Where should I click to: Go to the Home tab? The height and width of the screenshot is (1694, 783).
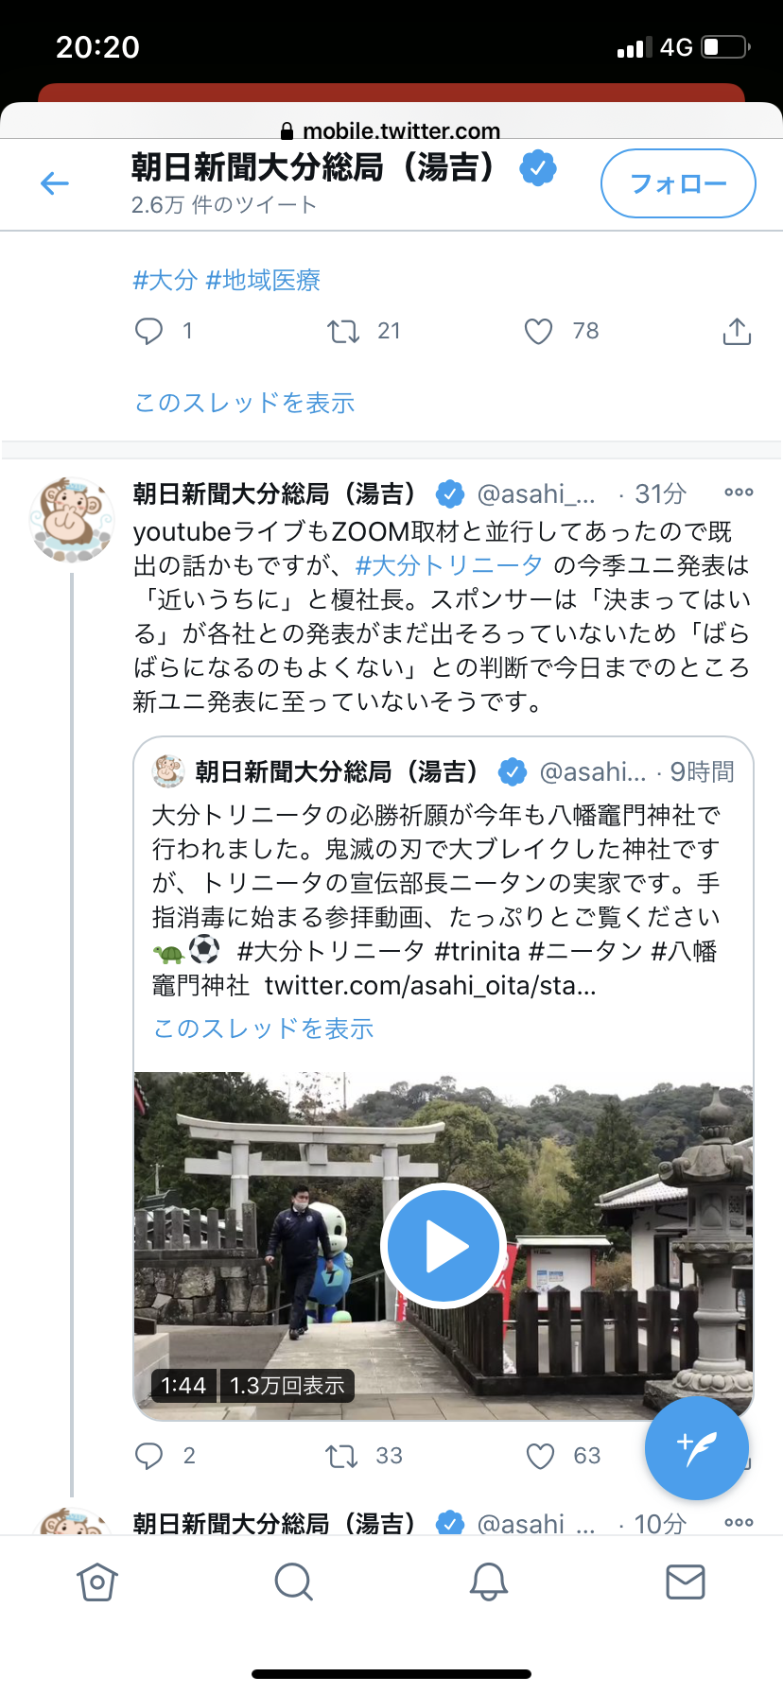click(x=97, y=1582)
